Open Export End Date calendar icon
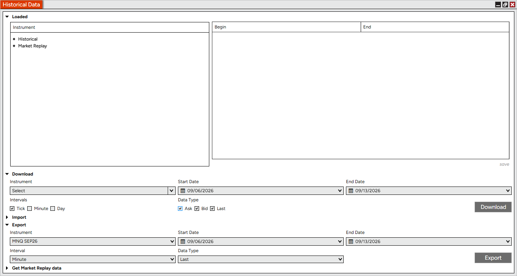The width and height of the screenshot is (517, 276). (351, 241)
